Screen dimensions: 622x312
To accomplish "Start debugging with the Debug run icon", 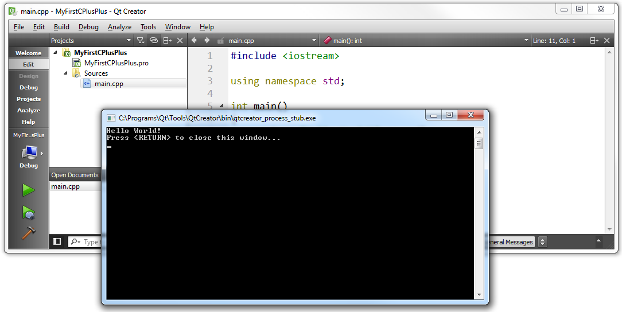I will 28,212.
